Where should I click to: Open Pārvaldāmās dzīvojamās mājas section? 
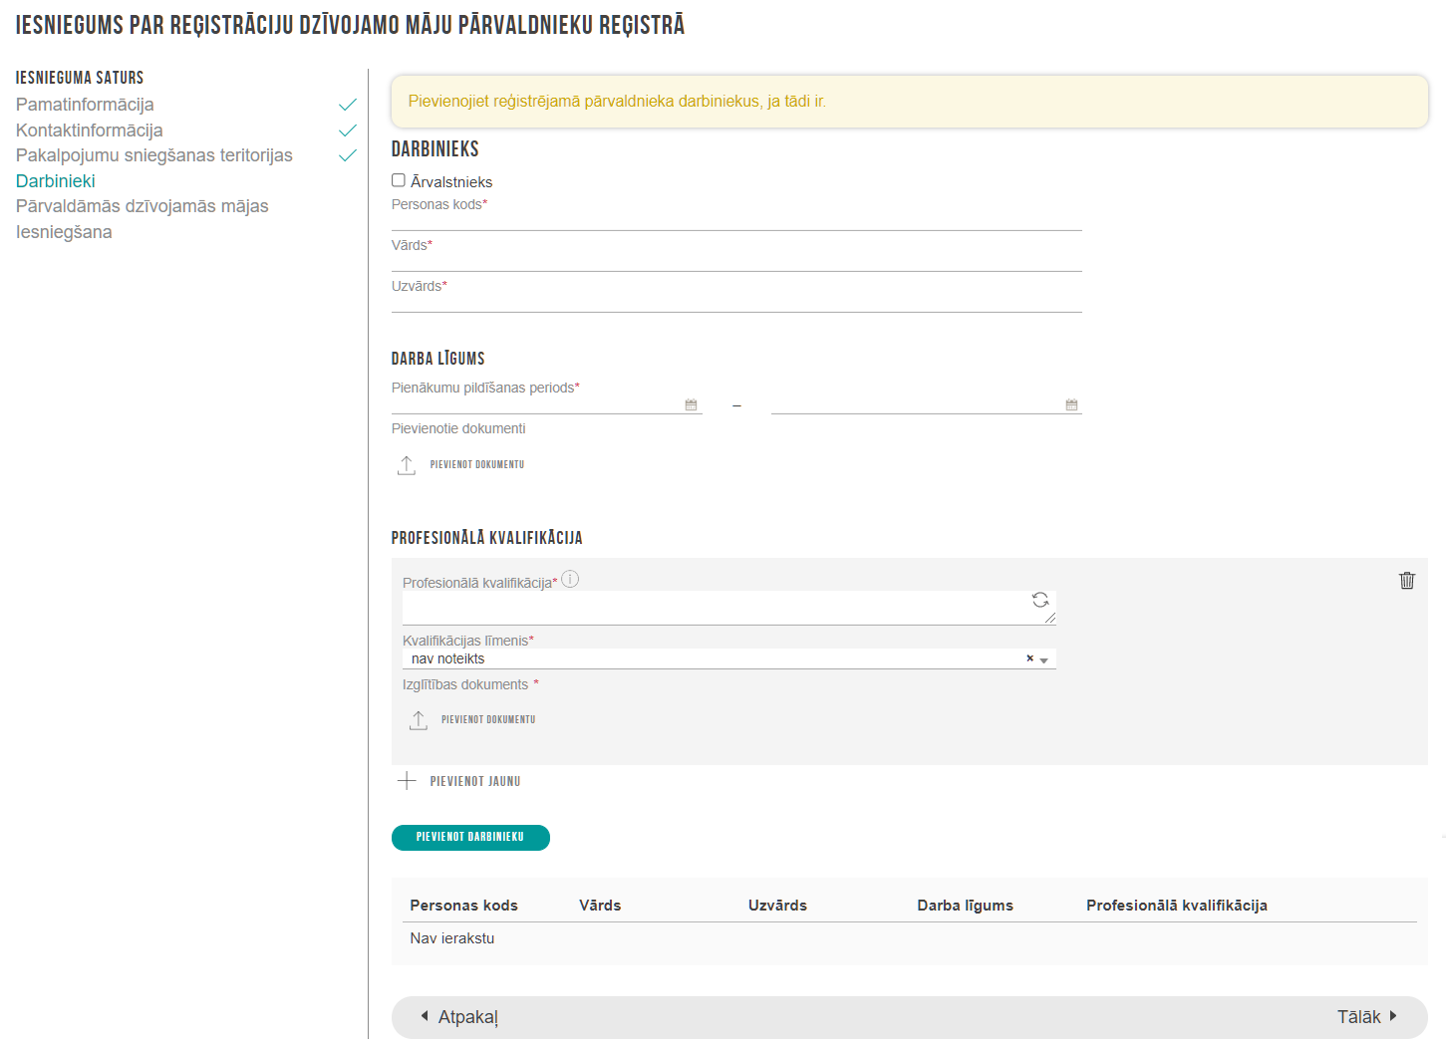[x=143, y=206]
